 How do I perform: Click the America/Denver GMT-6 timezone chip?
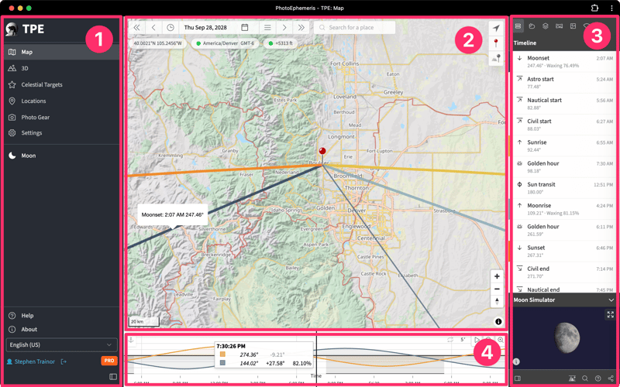[x=225, y=43]
